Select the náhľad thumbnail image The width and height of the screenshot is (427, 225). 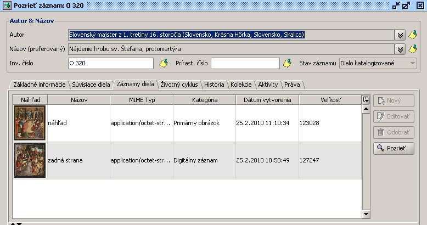click(30, 123)
